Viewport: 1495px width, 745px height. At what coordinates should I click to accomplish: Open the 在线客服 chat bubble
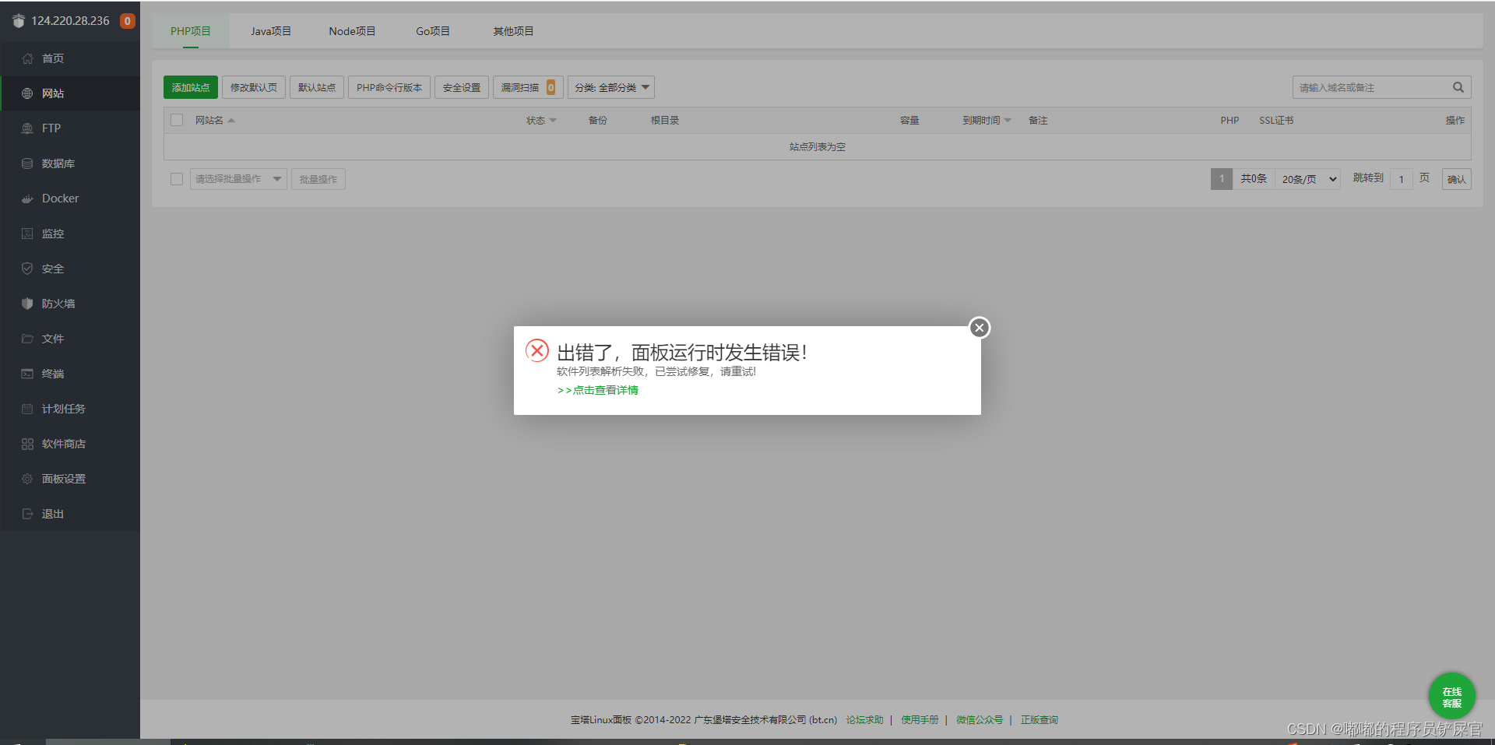(x=1451, y=696)
